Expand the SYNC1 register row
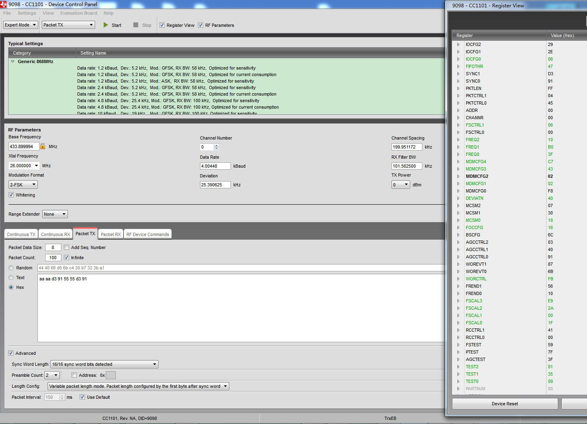Image resolution: width=587 pixels, height=424 pixels. tap(458, 74)
